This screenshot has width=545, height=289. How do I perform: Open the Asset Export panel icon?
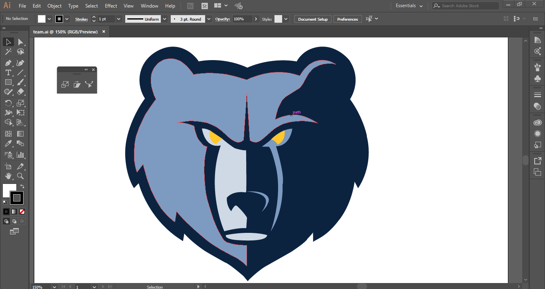(x=537, y=161)
